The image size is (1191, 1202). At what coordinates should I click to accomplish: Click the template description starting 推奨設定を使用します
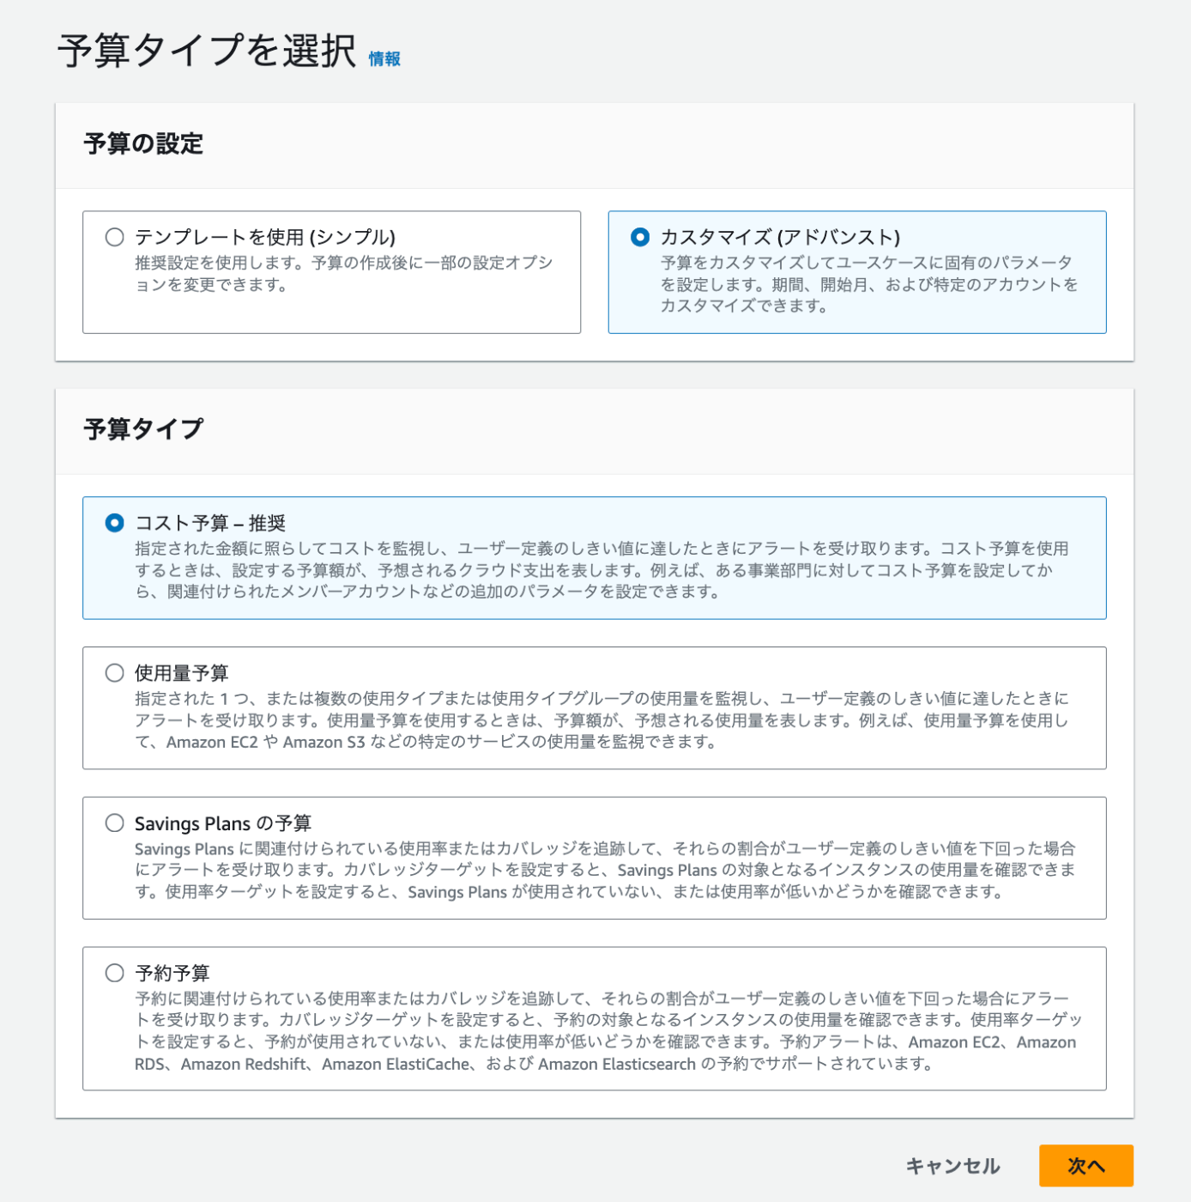[344, 273]
